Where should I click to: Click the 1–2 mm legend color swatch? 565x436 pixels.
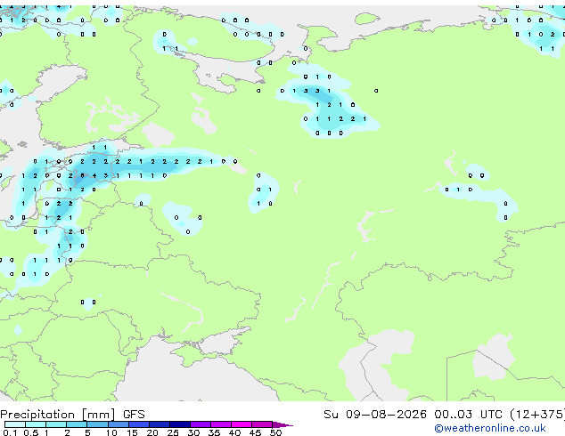[56, 424]
